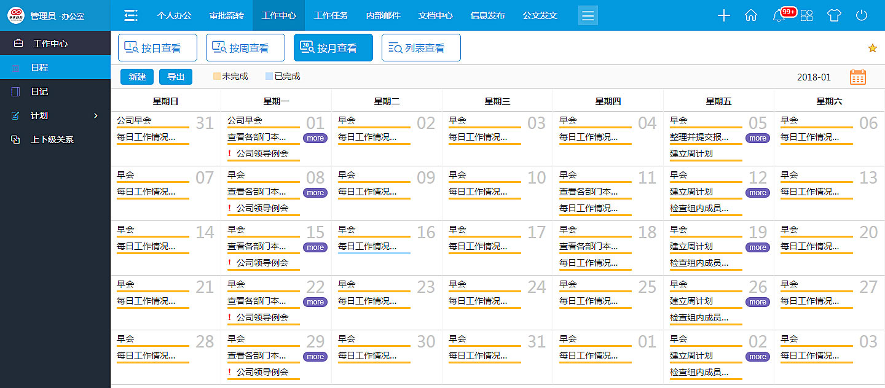Click the sidebar collapse icon beside 管理员
The width and height of the screenshot is (885, 388).
tap(130, 15)
